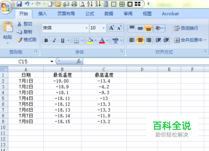Open print preview magnifier icon

(82, 4)
